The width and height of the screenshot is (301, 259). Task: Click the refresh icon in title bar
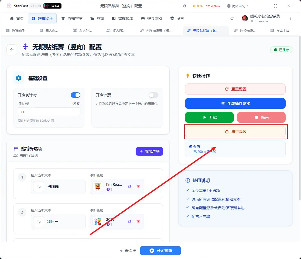pyautogui.click(x=184, y=6)
